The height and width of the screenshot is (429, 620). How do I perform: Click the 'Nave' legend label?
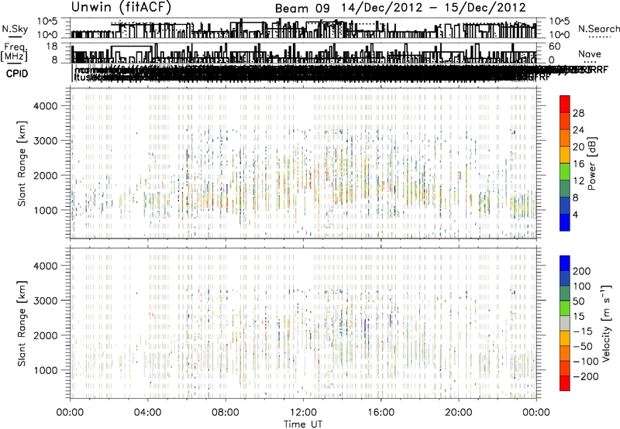[589, 53]
